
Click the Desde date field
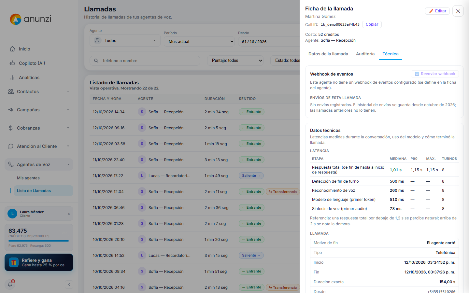point(269,41)
